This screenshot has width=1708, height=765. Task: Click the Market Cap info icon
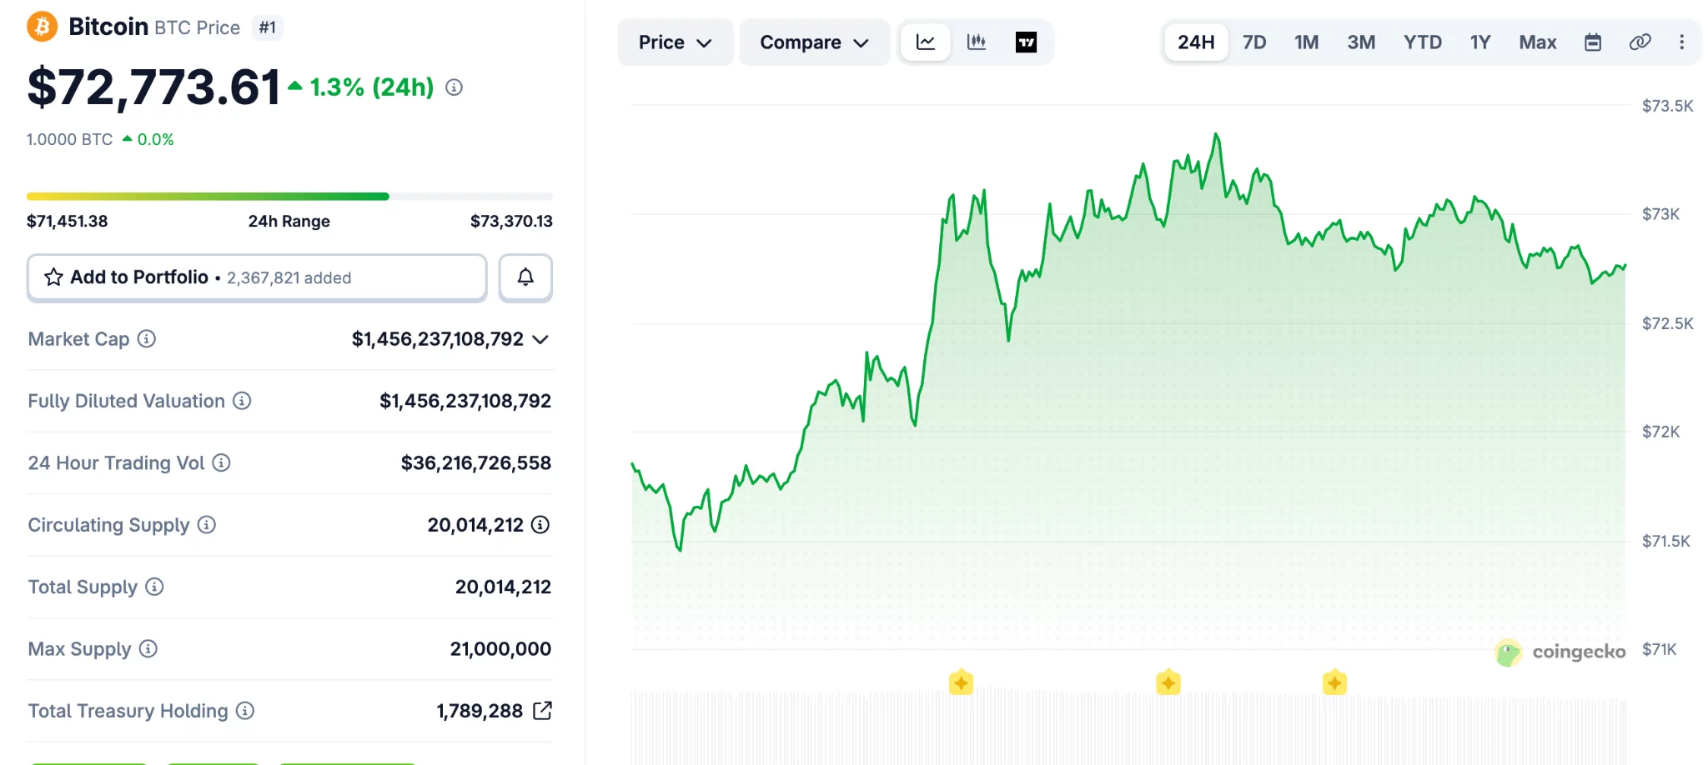(x=146, y=339)
